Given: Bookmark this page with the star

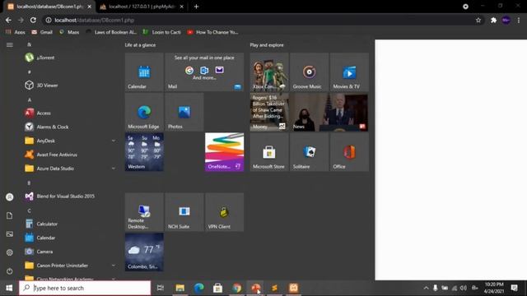Looking at the screenshot, I should click(x=478, y=20).
